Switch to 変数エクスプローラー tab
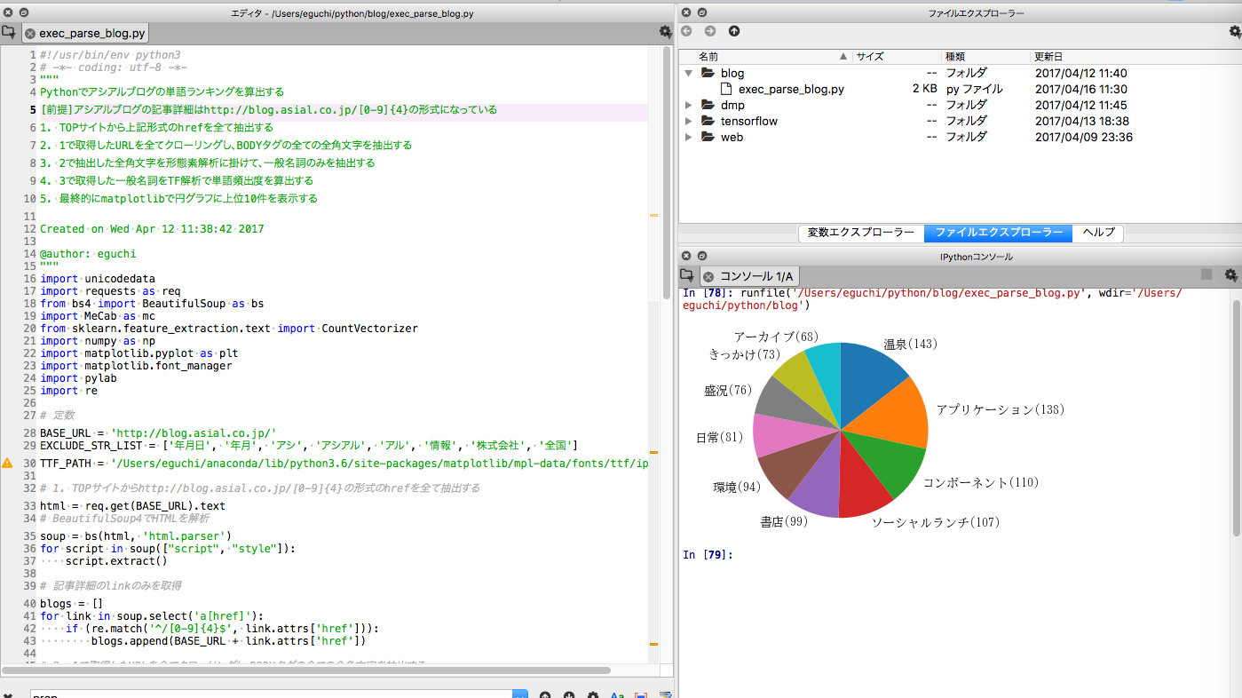This screenshot has height=698, width=1242. 860,233
